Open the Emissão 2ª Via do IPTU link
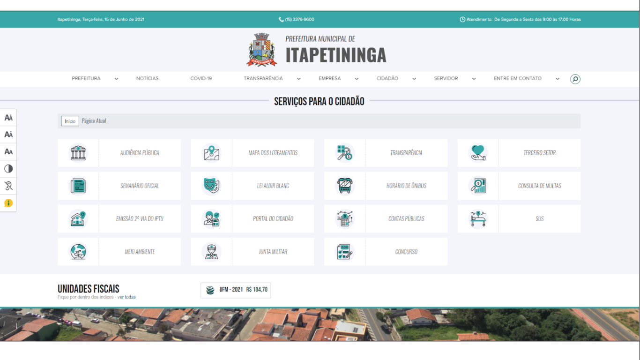 tap(140, 218)
